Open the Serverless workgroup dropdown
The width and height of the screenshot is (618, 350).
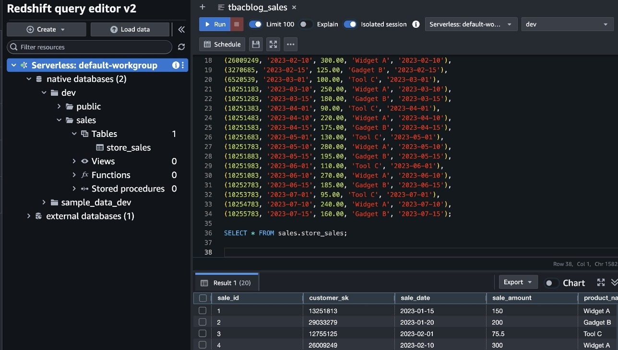click(471, 24)
